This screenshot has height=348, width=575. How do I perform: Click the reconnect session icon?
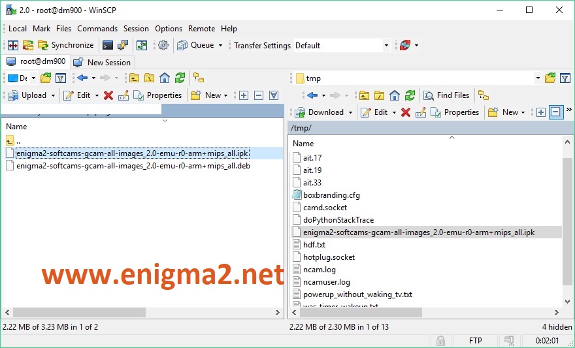[x=405, y=46]
